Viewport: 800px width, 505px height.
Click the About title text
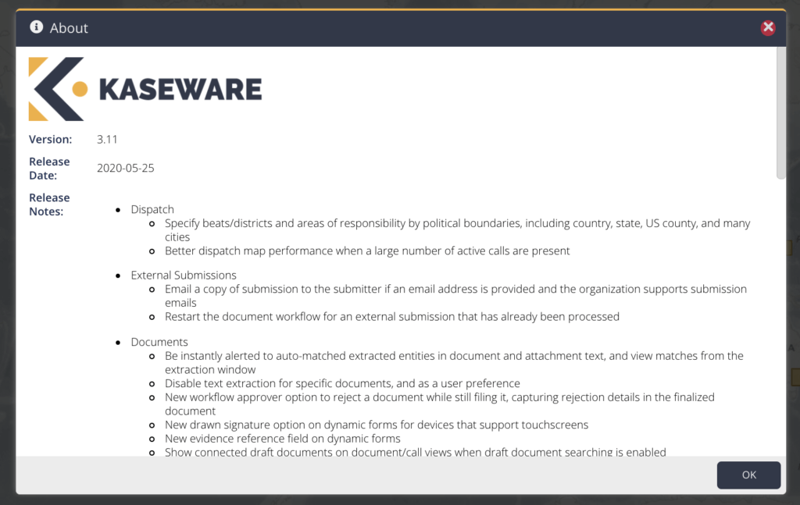[69, 28]
